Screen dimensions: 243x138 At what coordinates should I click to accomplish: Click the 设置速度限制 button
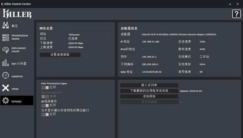pyautogui.click(x=60, y=55)
